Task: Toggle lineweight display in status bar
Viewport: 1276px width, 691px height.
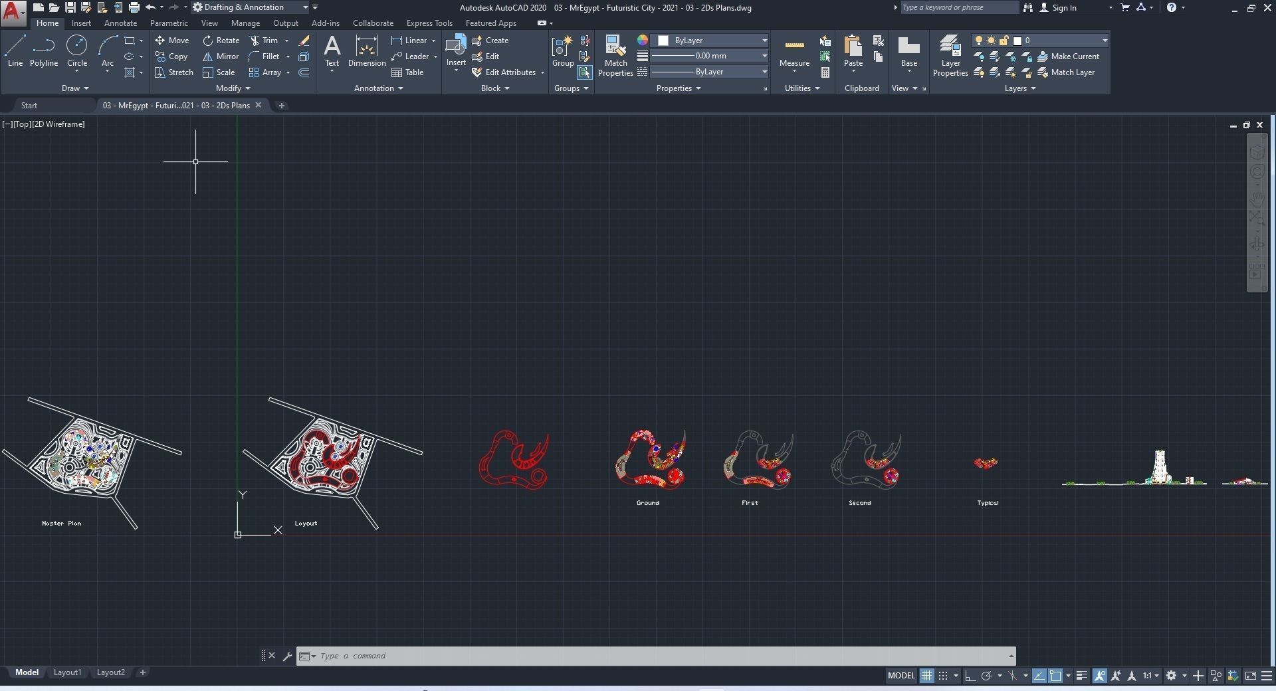Action: [1082, 676]
